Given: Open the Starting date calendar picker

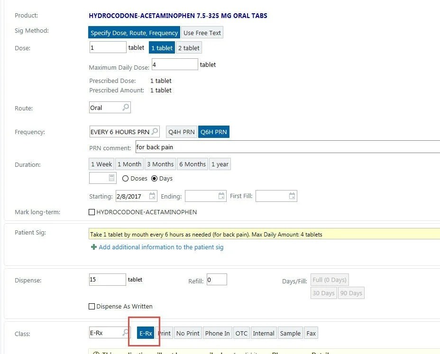Looking at the screenshot, I should click(x=152, y=196).
